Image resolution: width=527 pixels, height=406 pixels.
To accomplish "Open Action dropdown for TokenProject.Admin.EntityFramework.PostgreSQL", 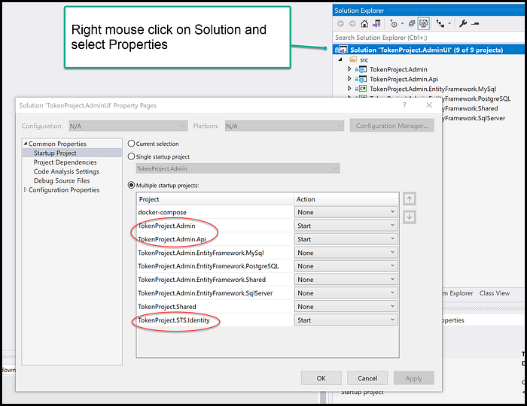I will pos(346,266).
